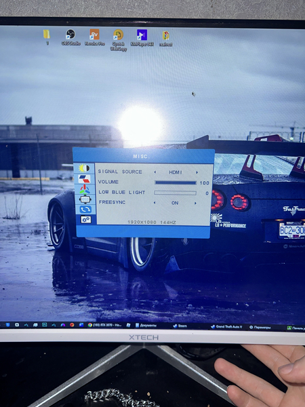Switch FreeSync with the right arrow
305x407 pixels.
point(196,203)
